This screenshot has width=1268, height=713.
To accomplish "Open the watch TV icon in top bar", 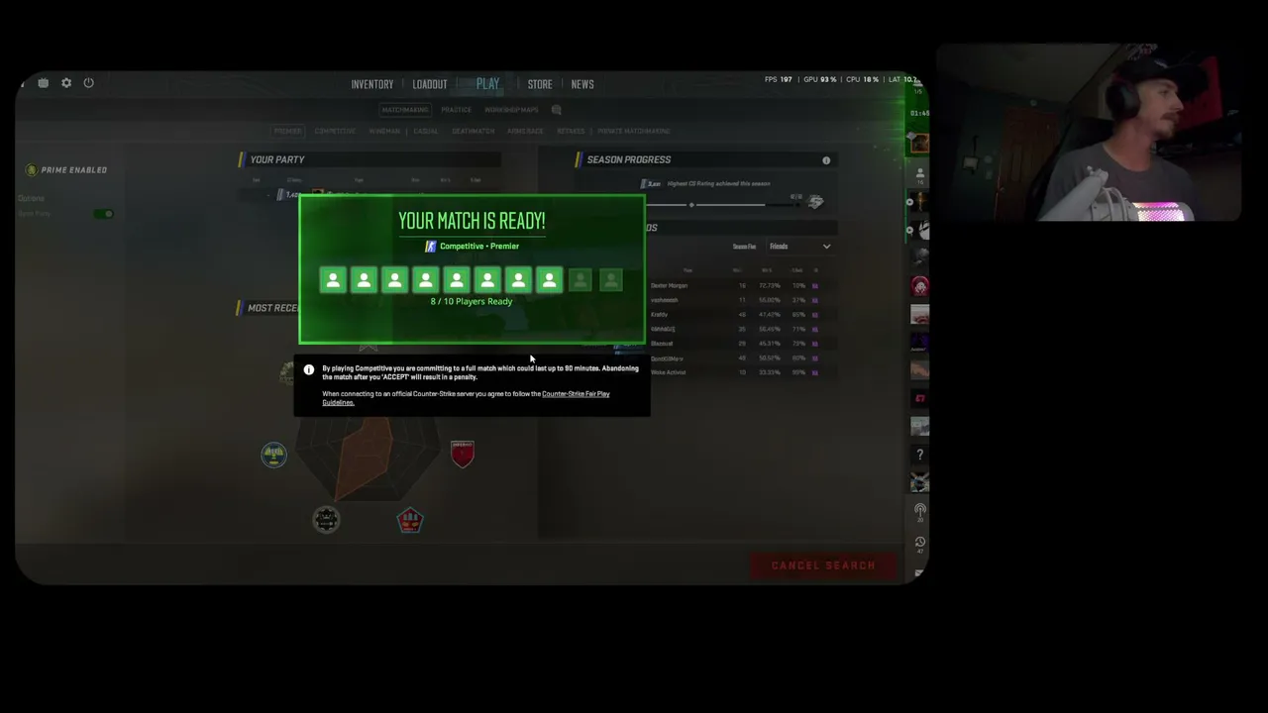I will (x=44, y=83).
